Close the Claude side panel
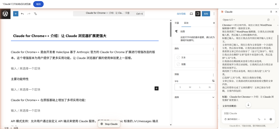The image size is (279, 129). click(276, 12)
